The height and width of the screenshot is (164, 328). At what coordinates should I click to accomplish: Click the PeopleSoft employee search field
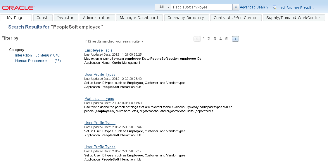[x=202, y=7]
